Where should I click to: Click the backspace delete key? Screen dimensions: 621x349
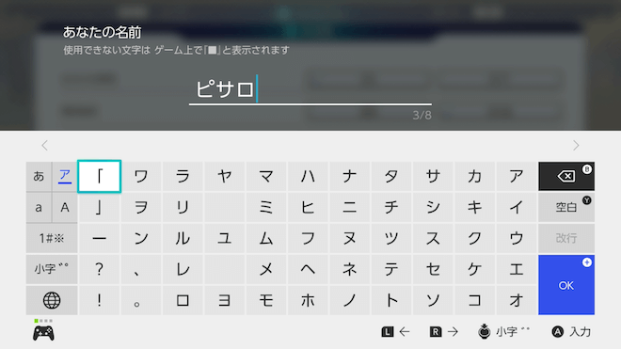[x=565, y=176]
